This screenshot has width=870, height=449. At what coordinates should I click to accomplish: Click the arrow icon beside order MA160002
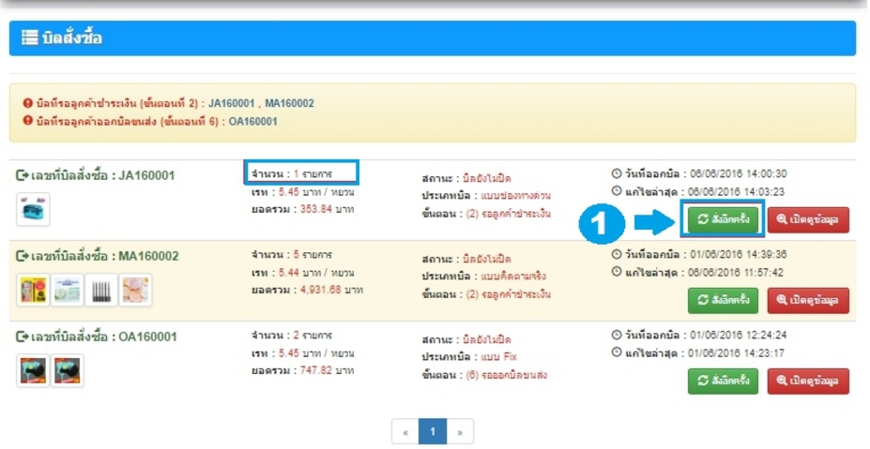point(23,257)
